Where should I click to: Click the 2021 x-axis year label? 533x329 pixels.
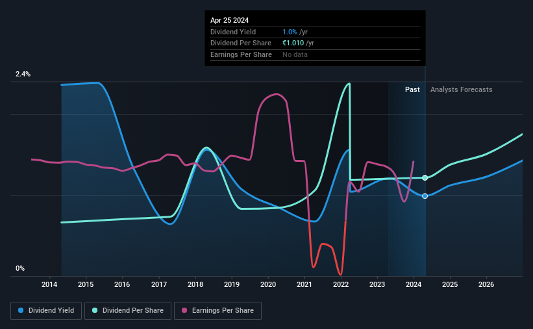click(304, 284)
